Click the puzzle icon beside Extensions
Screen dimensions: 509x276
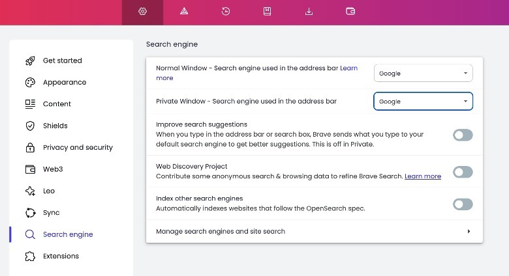(30, 256)
